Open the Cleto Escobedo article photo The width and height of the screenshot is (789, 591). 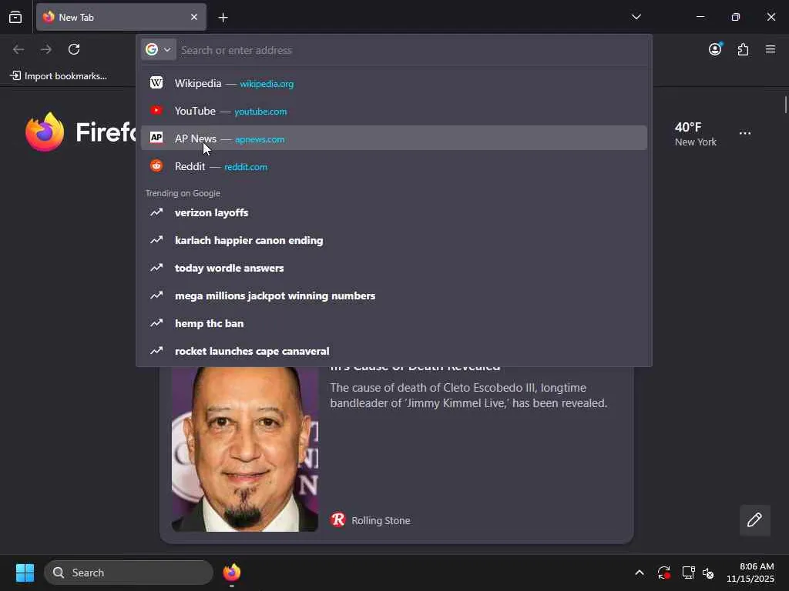[245, 449]
